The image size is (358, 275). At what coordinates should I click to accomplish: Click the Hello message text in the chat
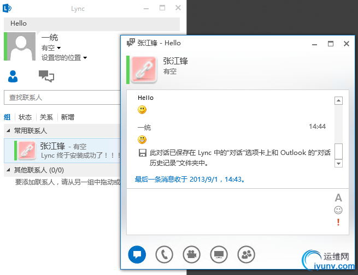tap(146, 98)
